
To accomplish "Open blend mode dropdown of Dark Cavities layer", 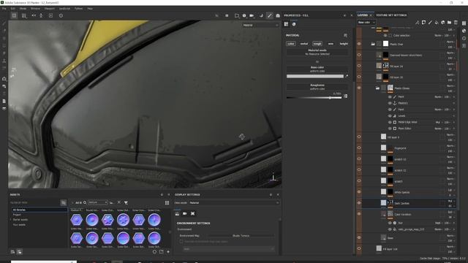I will [x=450, y=201].
